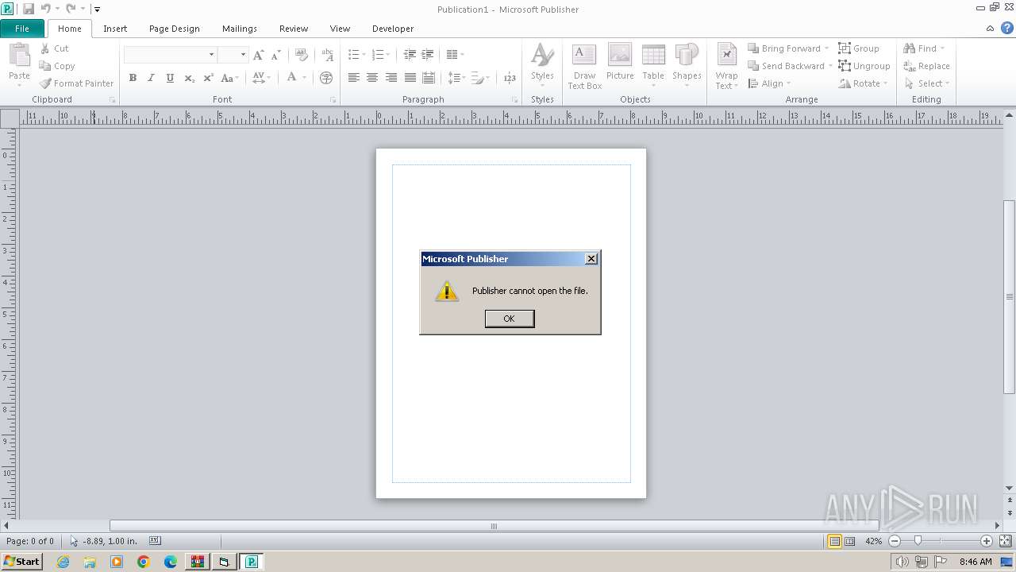Image resolution: width=1016 pixels, height=572 pixels.
Task: Open the Change Case Aa dropdown
Action: coord(229,78)
